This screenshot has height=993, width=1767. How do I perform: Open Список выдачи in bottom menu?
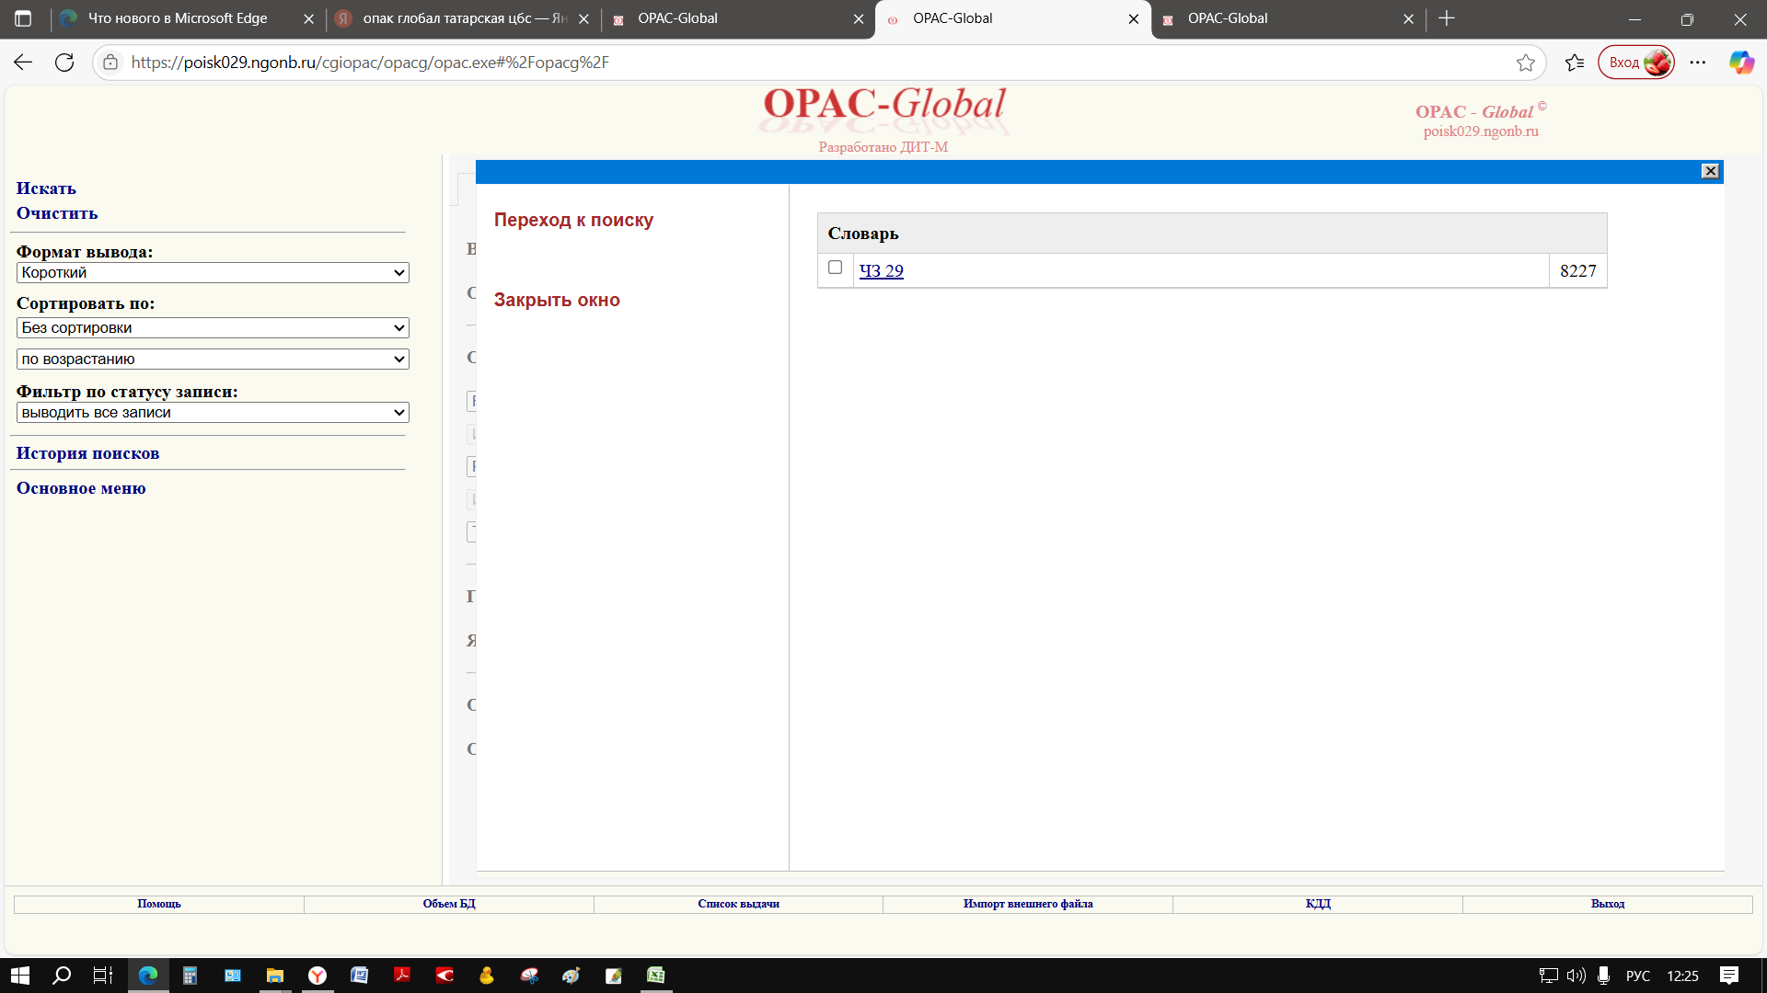click(x=738, y=904)
